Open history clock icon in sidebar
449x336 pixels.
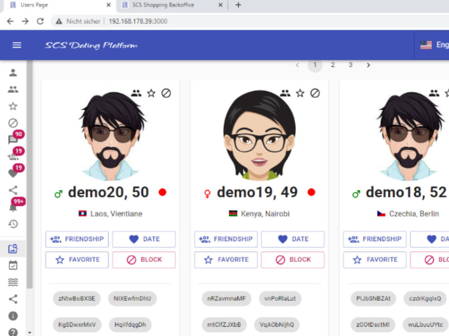[13, 224]
